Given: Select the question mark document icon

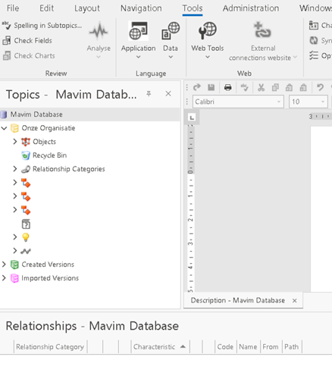Looking at the screenshot, I should pos(26,224).
